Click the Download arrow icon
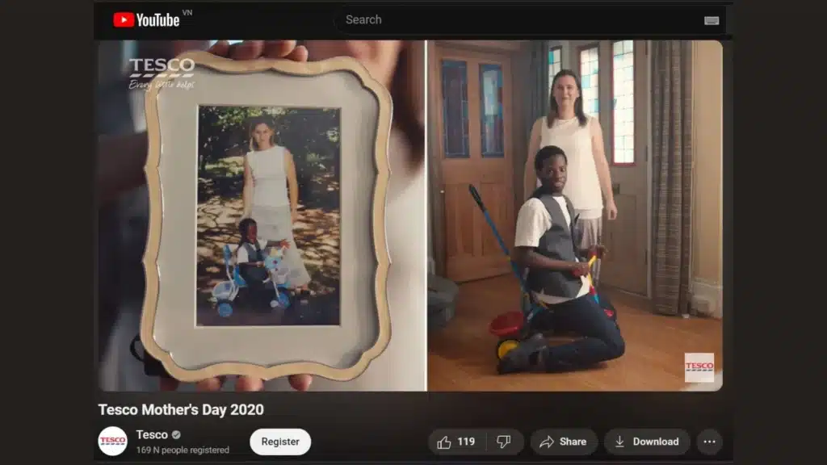 click(620, 442)
